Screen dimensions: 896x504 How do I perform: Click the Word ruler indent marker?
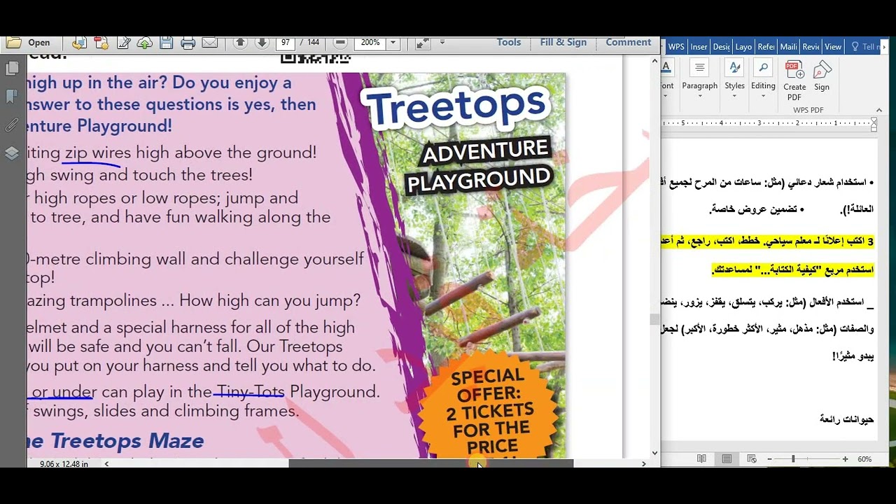click(x=874, y=124)
